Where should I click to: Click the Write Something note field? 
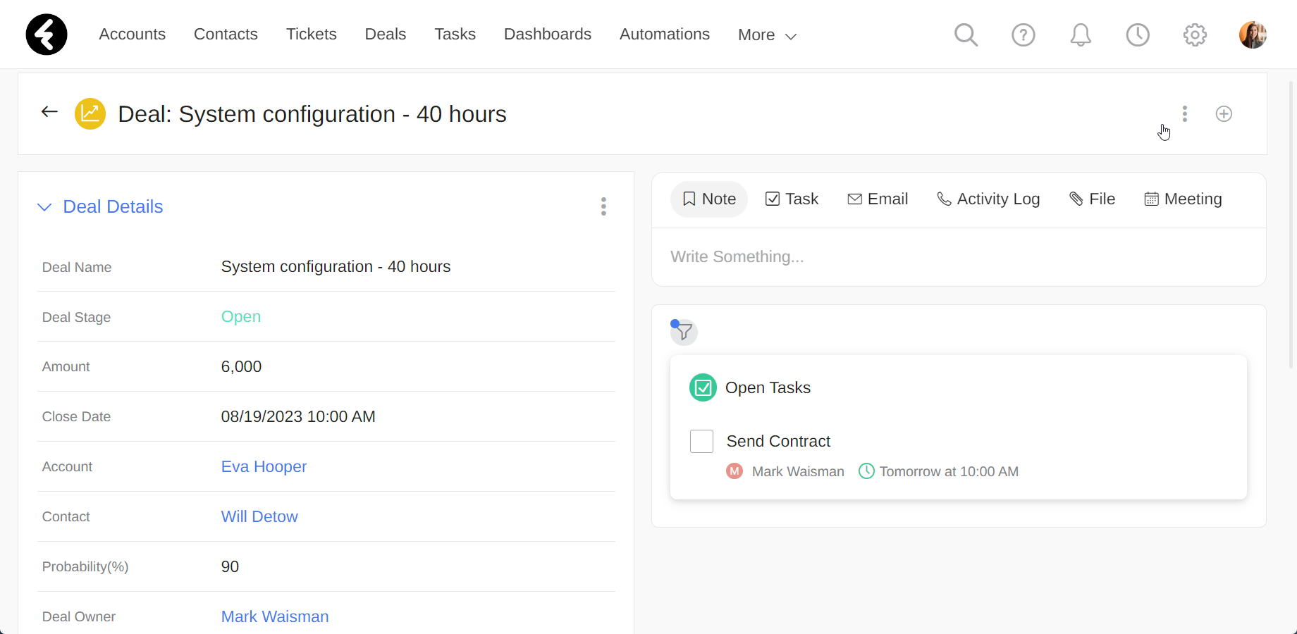point(959,257)
